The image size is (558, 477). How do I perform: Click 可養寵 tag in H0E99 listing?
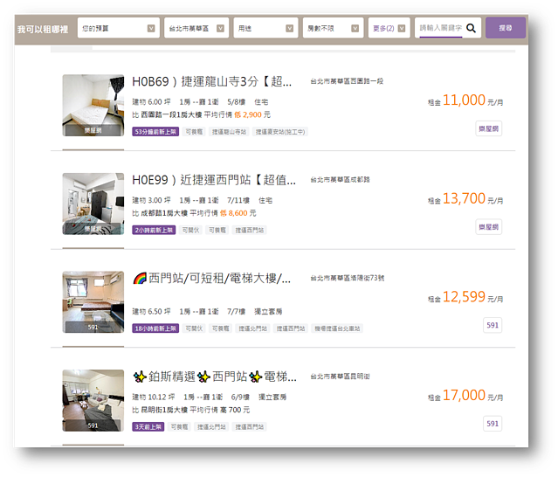pyautogui.click(x=217, y=230)
